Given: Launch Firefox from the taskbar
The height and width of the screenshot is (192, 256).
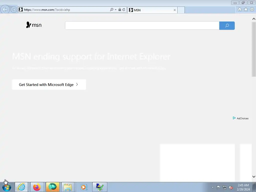Looking at the screenshot, I should [x=37, y=187].
